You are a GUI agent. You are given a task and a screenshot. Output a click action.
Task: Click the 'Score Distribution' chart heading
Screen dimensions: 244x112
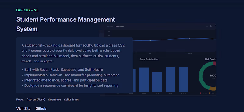pos(149,59)
